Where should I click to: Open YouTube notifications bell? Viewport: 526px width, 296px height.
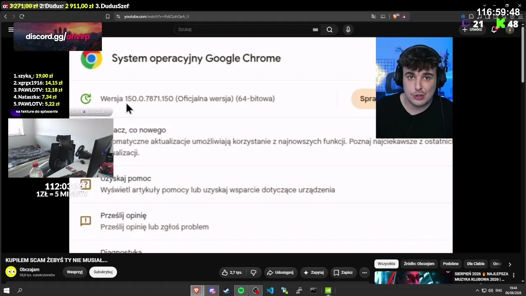pos(494,30)
